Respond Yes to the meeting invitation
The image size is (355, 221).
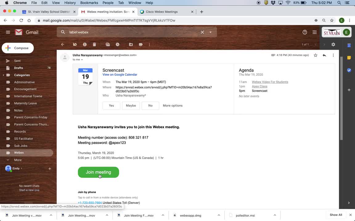(x=111, y=105)
